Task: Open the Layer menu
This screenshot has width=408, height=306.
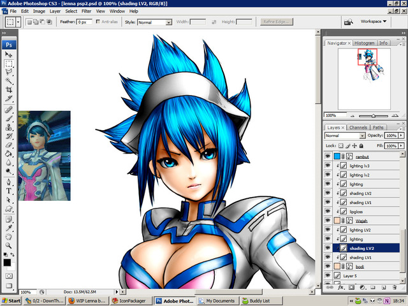Action: click(x=55, y=11)
